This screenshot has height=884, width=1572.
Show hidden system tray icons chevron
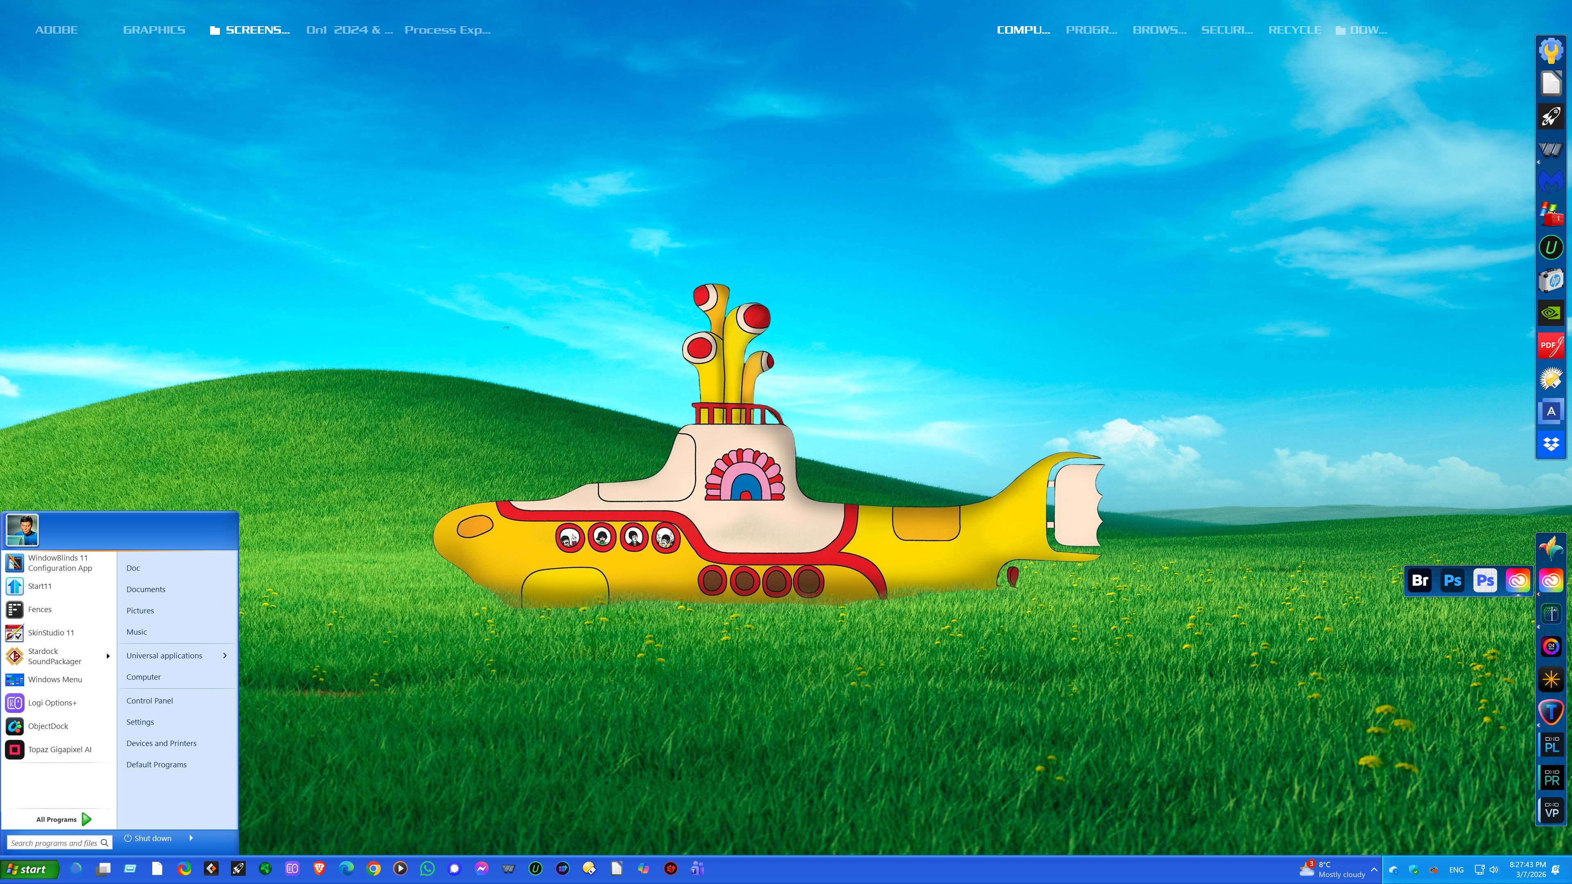(x=1374, y=869)
